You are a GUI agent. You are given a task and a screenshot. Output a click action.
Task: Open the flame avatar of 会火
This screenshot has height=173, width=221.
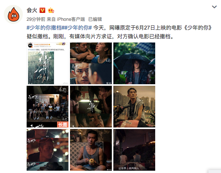pos(13,14)
